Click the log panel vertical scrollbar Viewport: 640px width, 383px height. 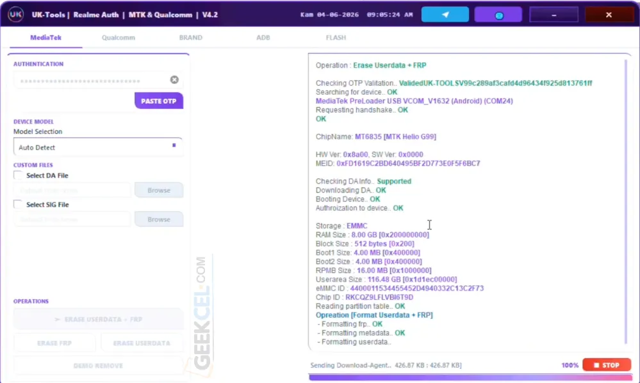coord(626,202)
